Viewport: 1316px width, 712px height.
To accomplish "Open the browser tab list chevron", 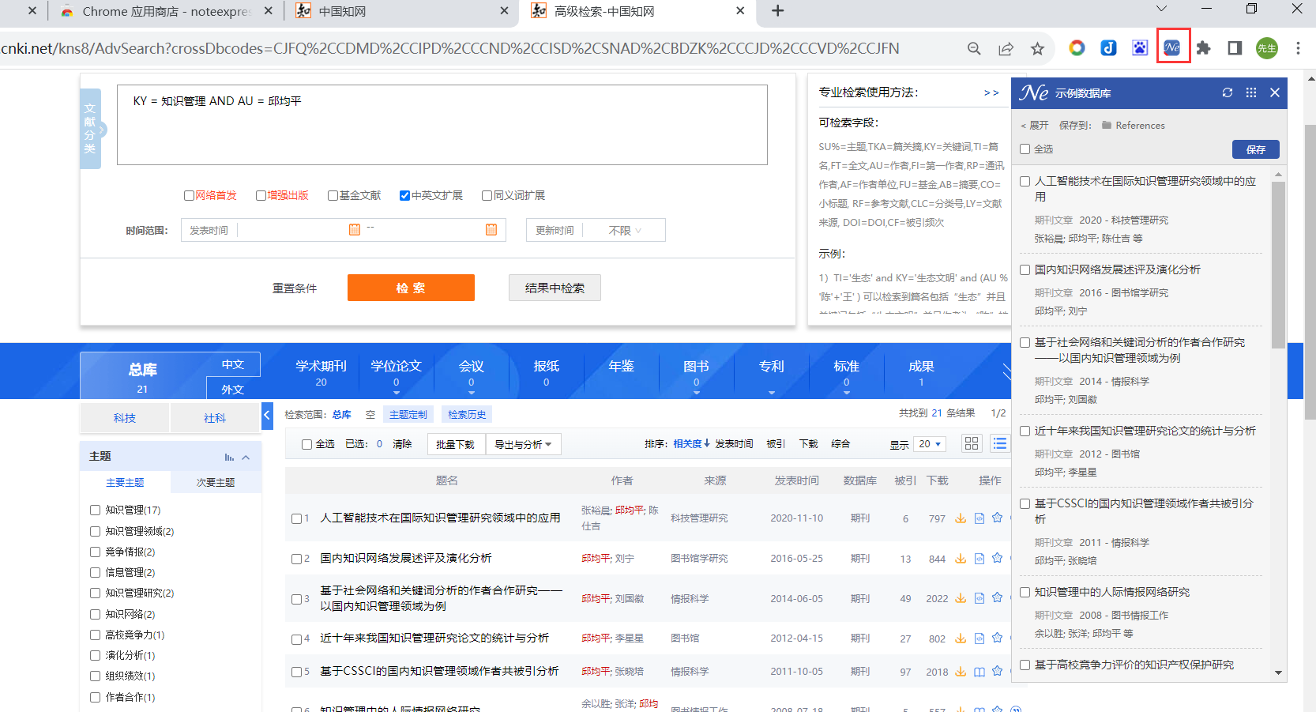I will 1161,9.
